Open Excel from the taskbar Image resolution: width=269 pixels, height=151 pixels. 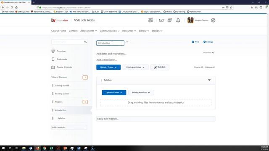(51, 148)
